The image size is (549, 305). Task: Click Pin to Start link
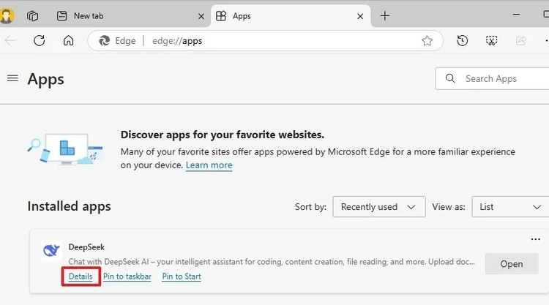[182, 276]
